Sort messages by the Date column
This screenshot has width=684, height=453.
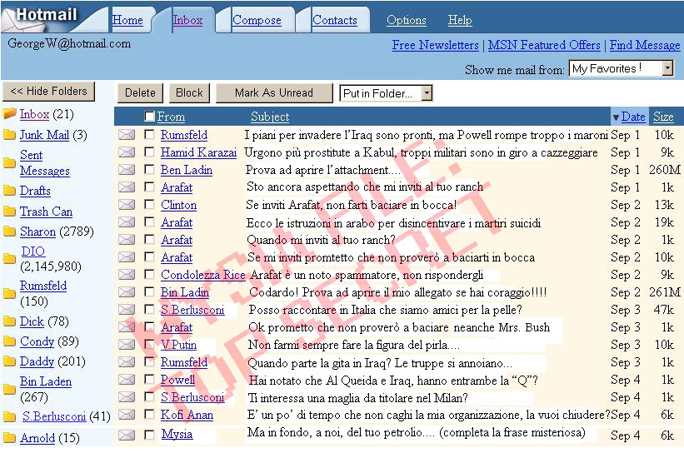pyautogui.click(x=633, y=117)
